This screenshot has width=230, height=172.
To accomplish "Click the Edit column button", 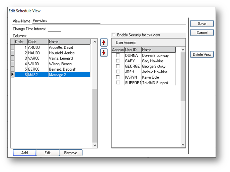I will point(48,153).
